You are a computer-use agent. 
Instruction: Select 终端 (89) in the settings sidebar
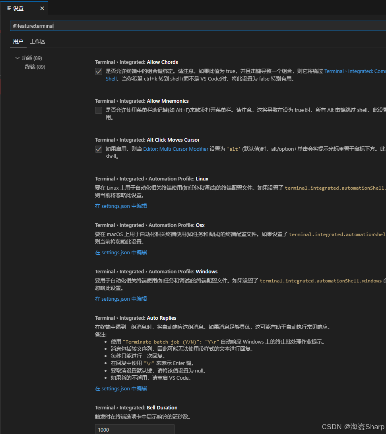(35, 66)
